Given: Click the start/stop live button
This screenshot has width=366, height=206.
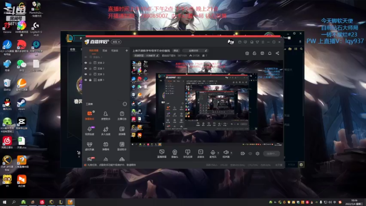Looking at the screenshot, I should [271, 153].
